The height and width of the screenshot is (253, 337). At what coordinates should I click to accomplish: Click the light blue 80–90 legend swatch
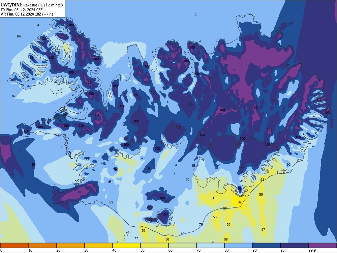[x=239, y=246]
